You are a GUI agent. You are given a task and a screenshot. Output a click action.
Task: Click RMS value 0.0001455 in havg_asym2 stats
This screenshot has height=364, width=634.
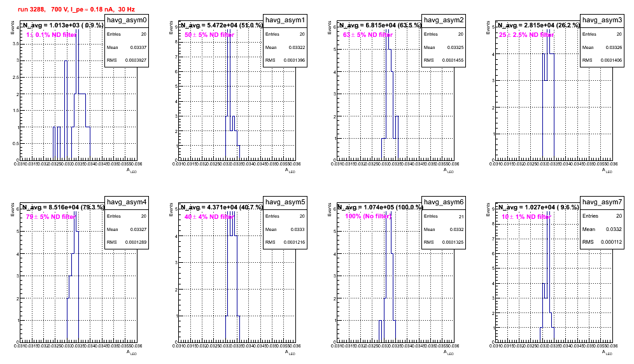point(453,60)
